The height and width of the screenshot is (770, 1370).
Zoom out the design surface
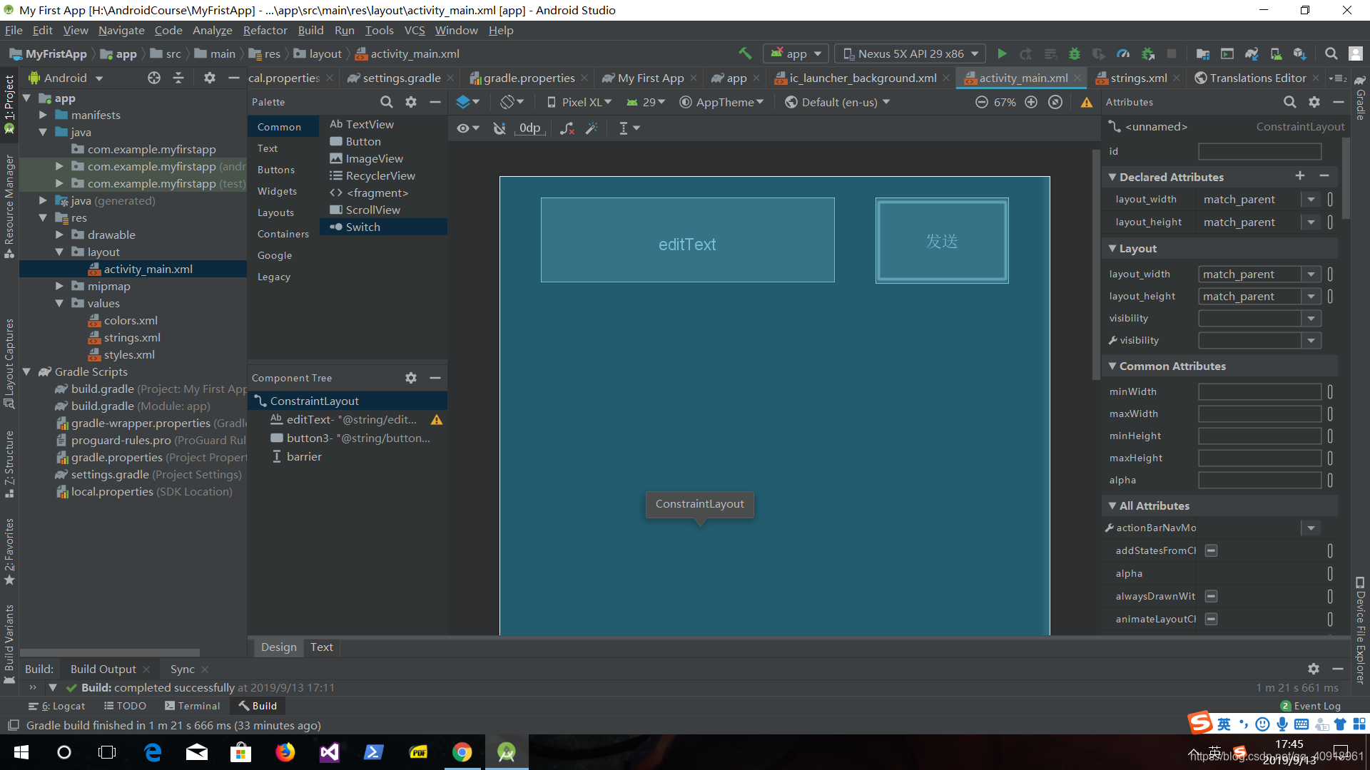tap(982, 102)
